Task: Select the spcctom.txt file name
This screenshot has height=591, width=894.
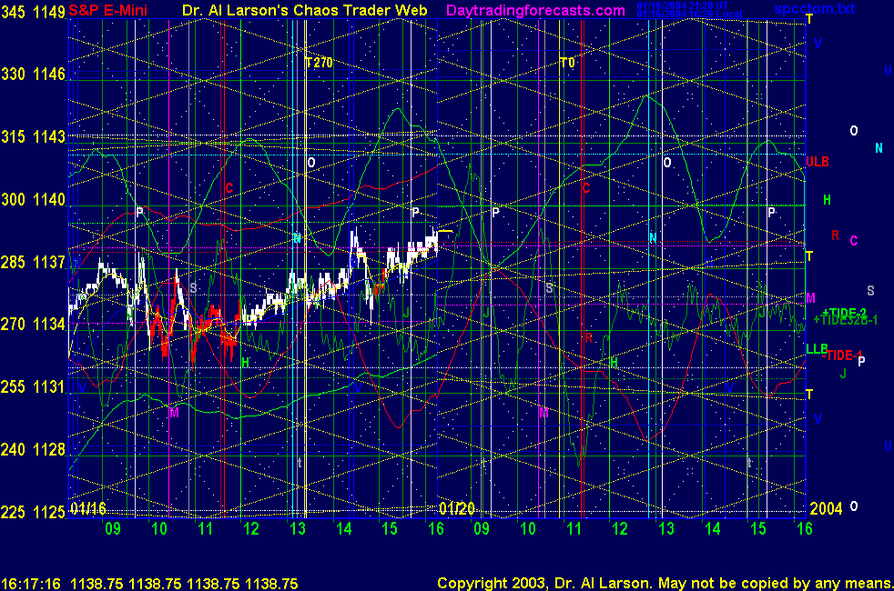Action: pos(814,8)
